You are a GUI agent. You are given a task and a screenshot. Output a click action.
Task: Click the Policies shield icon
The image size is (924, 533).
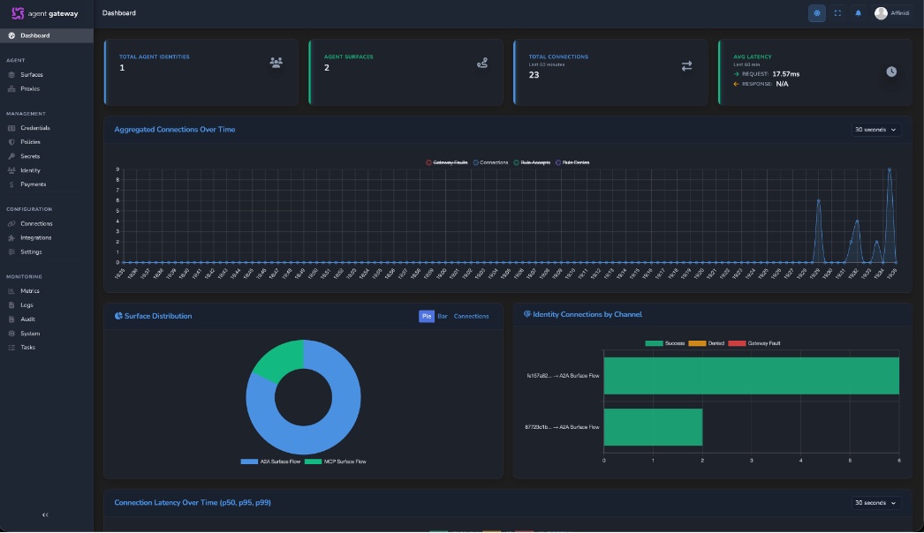click(11, 142)
